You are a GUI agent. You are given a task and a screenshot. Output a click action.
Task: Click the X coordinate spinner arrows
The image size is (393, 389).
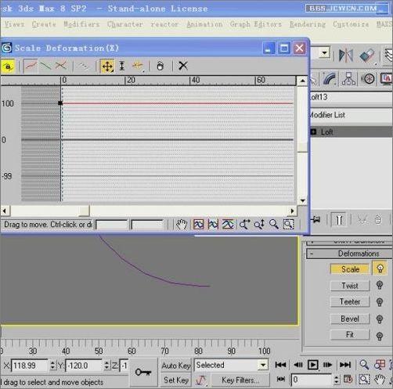[52, 366]
